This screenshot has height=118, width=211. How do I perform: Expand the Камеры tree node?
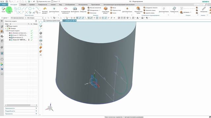tap(6, 29)
